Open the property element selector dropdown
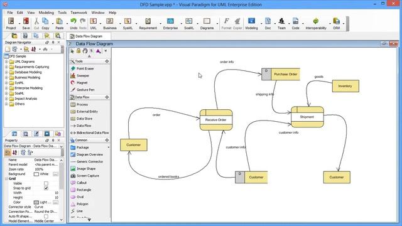The image size is (402, 226). 62,146
